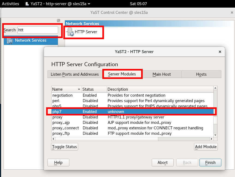Click the Help button
Viewport: 235px width, 177px height.
58,163
